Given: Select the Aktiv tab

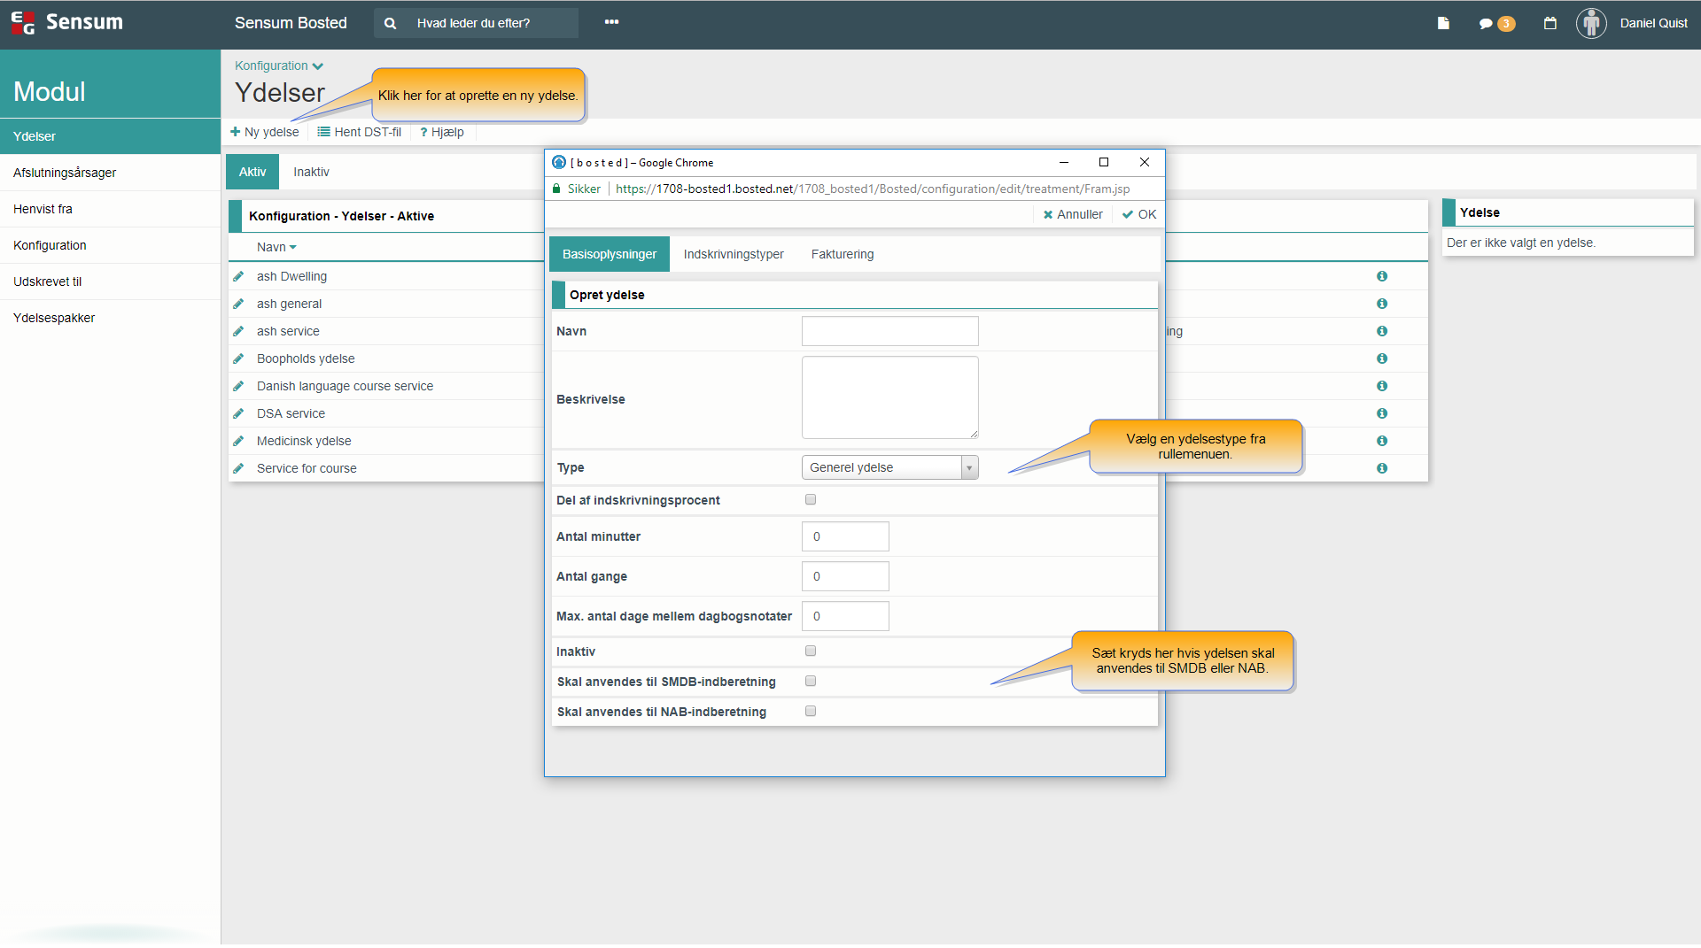Looking at the screenshot, I should (x=252, y=172).
